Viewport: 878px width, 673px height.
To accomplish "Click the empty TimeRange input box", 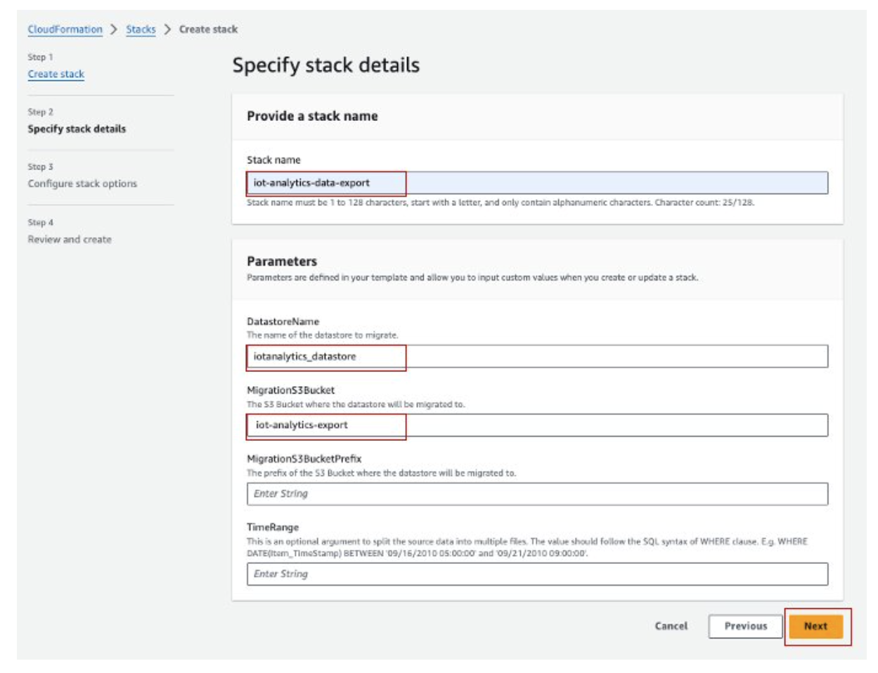I will (536, 574).
